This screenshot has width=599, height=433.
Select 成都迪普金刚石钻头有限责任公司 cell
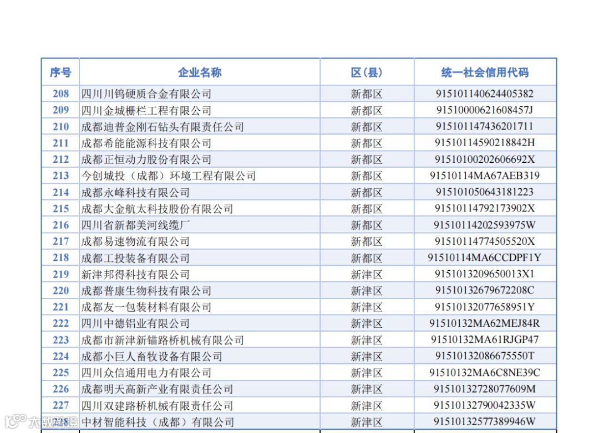[x=163, y=127]
